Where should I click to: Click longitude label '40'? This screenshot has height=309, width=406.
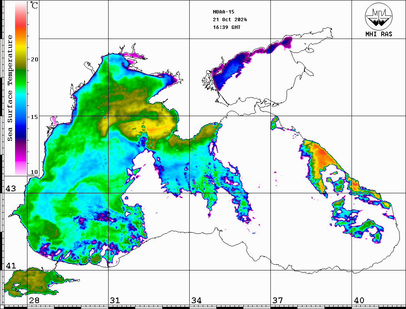point(359,300)
